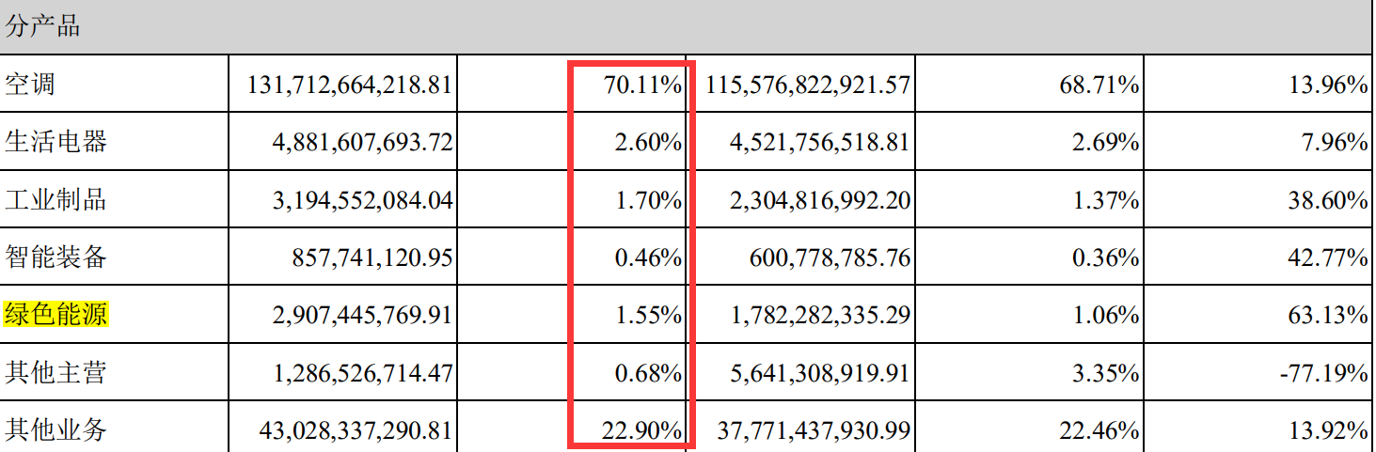Screen dimensions: 1376x452
Task: Click the 其他主营 row label
Action: (56, 372)
